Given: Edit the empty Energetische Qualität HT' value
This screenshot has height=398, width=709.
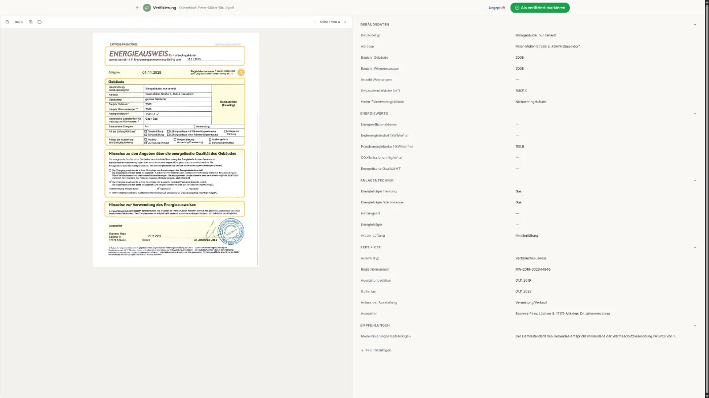Looking at the screenshot, I should 517,169.
